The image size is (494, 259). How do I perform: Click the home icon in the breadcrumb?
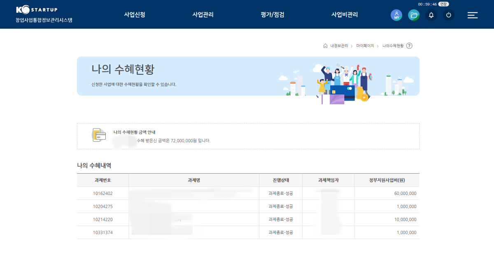click(x=325, y=46)
